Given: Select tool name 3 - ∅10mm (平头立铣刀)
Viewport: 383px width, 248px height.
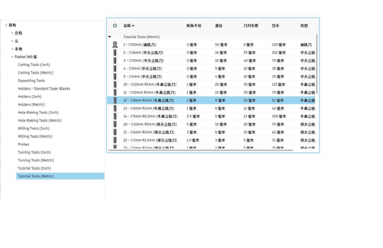Looking at the screenshot, I should (x=143, y=61).
